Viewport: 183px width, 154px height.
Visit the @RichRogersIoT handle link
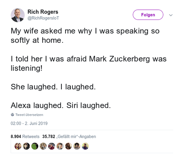(x=43, y=18)
